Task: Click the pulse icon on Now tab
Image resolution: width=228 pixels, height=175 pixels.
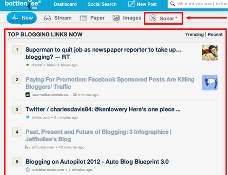Action: click(x=15, y=18)
